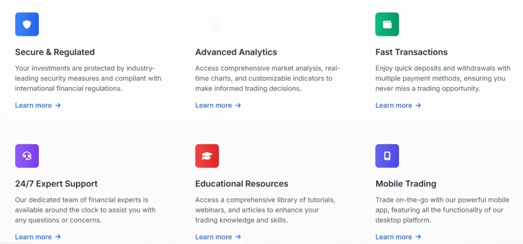Select the Educational Resources heading
Viewport: 523px width, 244px height.
(x=242, y=184)
